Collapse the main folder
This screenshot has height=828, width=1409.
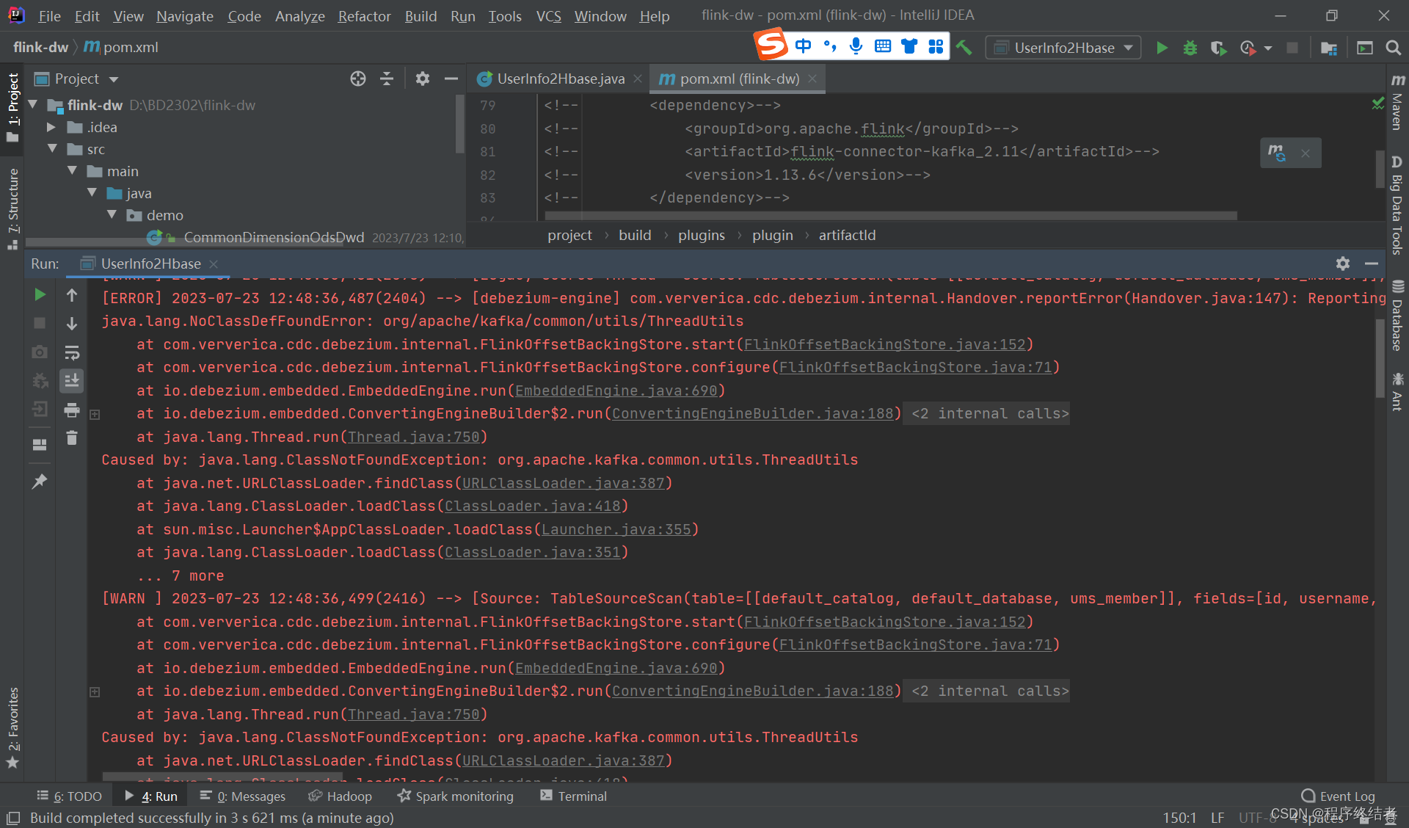(72, 171)
